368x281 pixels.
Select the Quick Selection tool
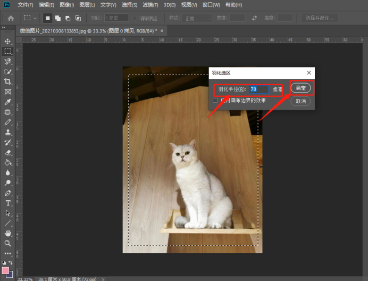tap(7, 72)
